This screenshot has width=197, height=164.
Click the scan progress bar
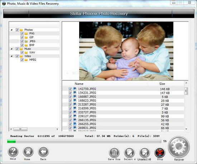(84, 141)
